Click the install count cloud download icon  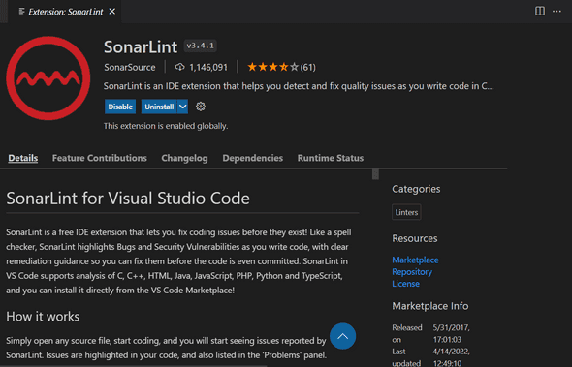pos(180,67)
